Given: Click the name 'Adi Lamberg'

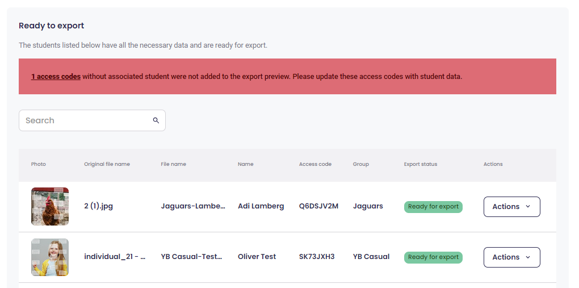Looking at the screenshot, I should point(261,206).
